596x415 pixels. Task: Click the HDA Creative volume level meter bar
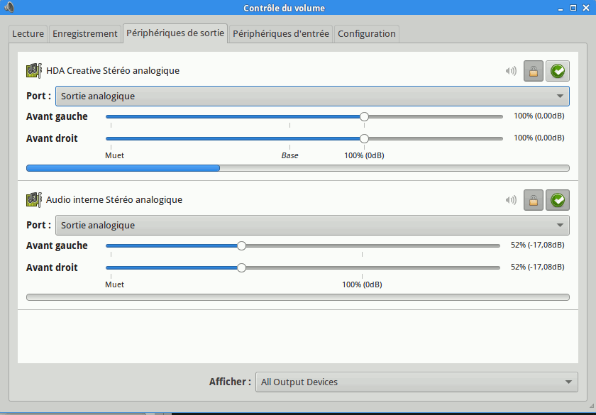click(x=298, y=168)
